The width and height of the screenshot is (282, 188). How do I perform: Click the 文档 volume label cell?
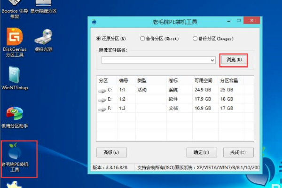pos(173,108)
